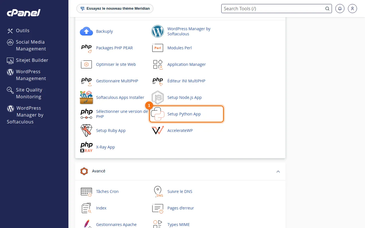Screen dimensions: 365x228
Task: Focus the Search Tools input field
Action: coord(274,9)
